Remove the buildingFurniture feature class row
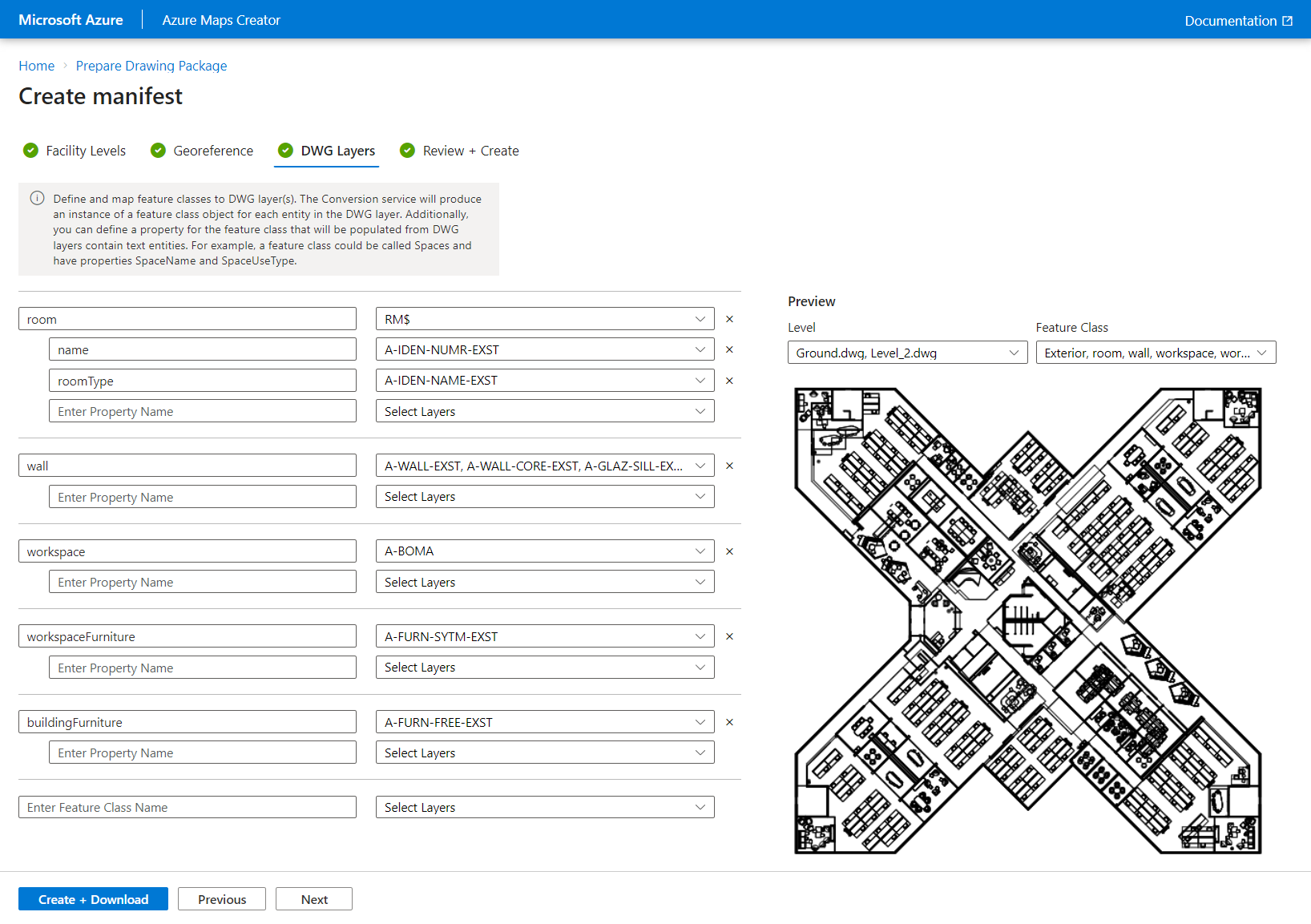Viewport: 1311px width, 924px height. (x=729, y=722)
